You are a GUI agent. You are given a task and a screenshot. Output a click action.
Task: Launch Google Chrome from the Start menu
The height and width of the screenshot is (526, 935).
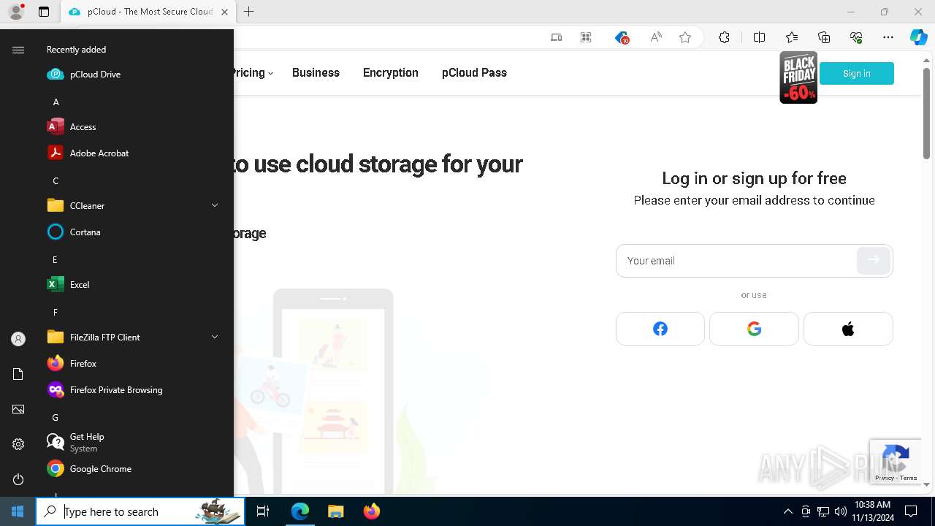point(131,468)
